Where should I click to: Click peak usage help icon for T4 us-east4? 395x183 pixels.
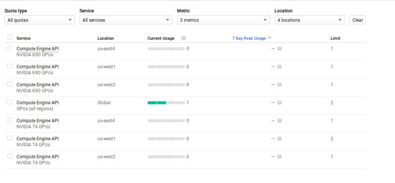point(279,121)
